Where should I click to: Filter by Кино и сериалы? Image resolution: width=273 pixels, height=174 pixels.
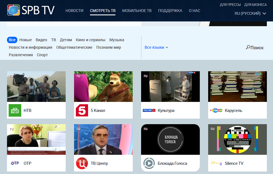pos(91,40)
